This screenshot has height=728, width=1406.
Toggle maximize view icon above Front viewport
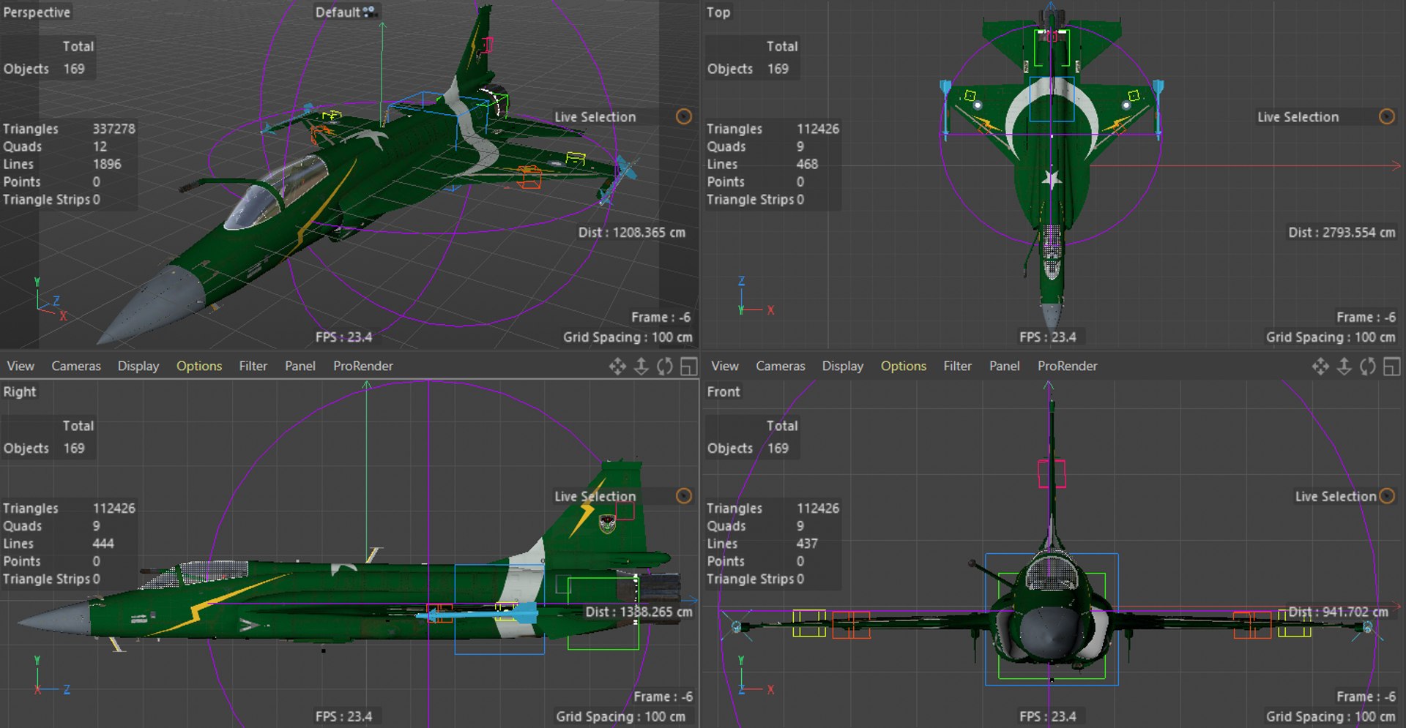click(x=1391, y=367)
